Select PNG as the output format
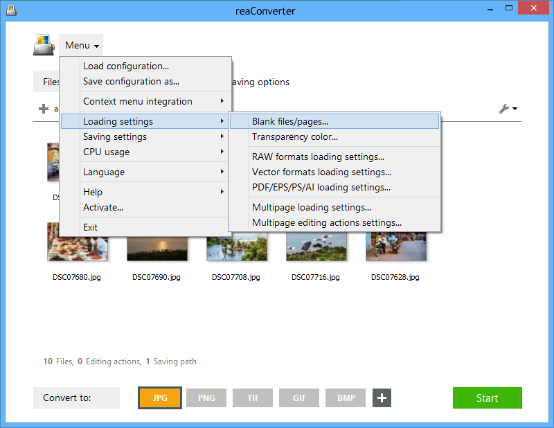Image resolution: width=554 pixels, height=428 pixels. pos(206,398)
